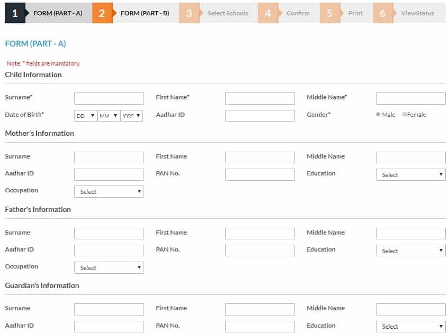Open step 4 Confirm

(x=289, y=13)
